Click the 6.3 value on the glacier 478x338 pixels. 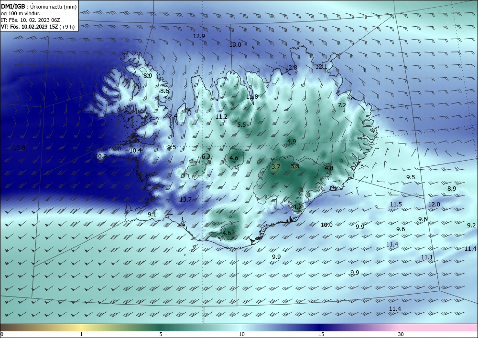(x=206, y=156)
